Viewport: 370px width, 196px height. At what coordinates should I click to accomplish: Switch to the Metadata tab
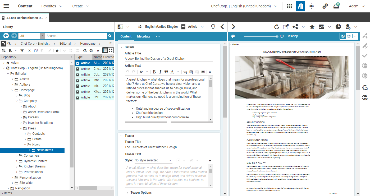pos(144,36)
